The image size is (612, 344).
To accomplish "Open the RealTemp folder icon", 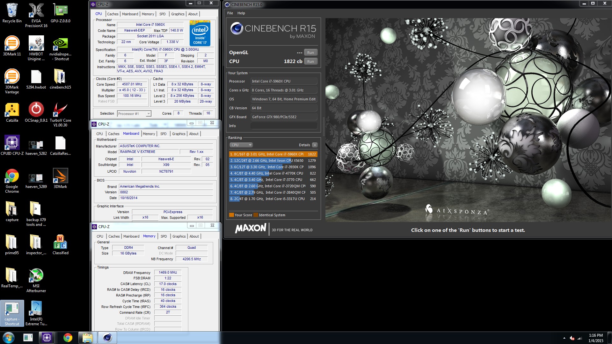I will tap(12, 278).
